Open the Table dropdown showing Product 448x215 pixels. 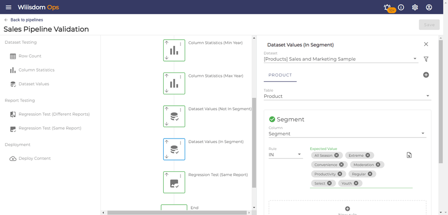tap(347, 96)
